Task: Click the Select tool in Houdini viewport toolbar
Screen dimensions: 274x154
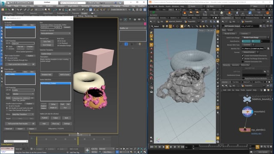Action: (x=155, y=26)
